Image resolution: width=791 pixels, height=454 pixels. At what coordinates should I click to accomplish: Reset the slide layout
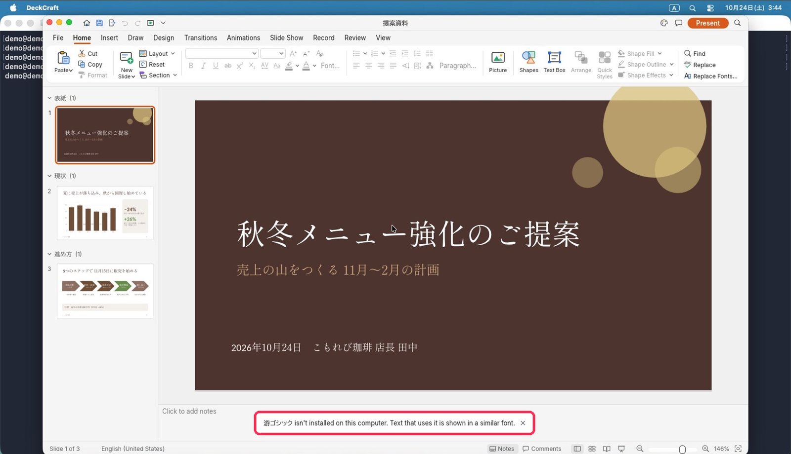(152, 64)
